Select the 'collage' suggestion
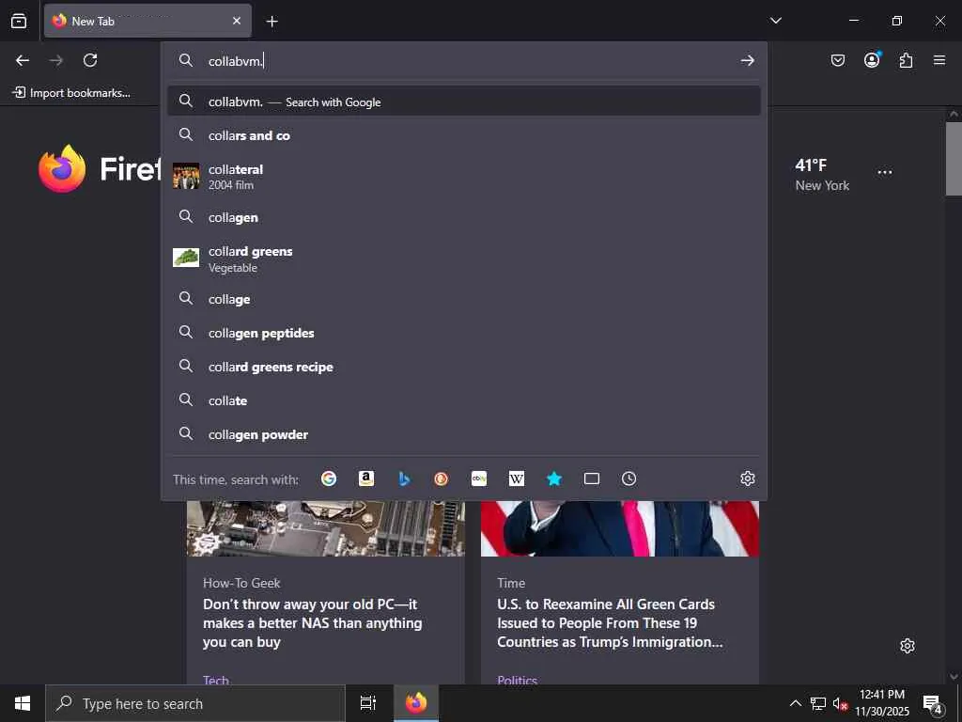 click(x=464, y=299)
